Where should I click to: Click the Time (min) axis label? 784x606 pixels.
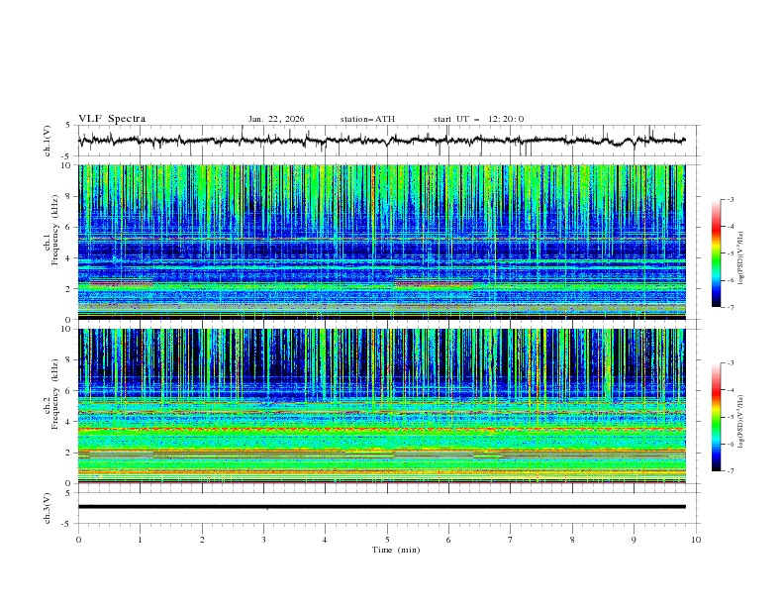pyautogui.click(x=397, y=549)
